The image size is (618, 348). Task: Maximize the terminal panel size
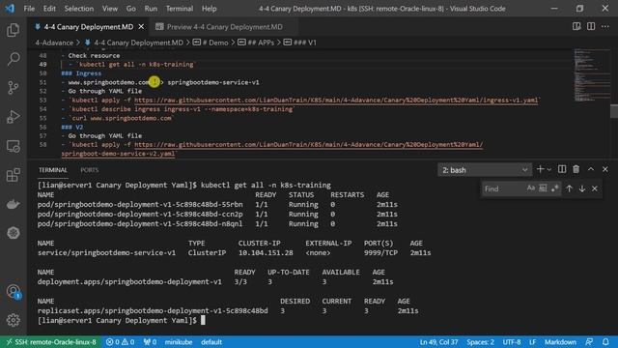[x=590, y=169]
